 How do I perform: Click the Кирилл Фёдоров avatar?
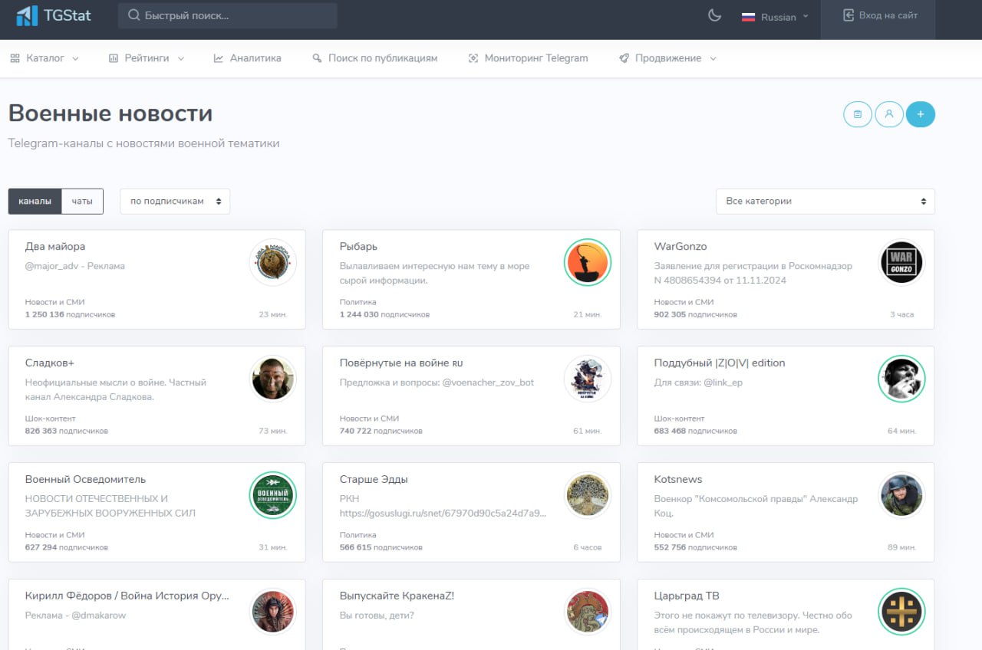273,612
